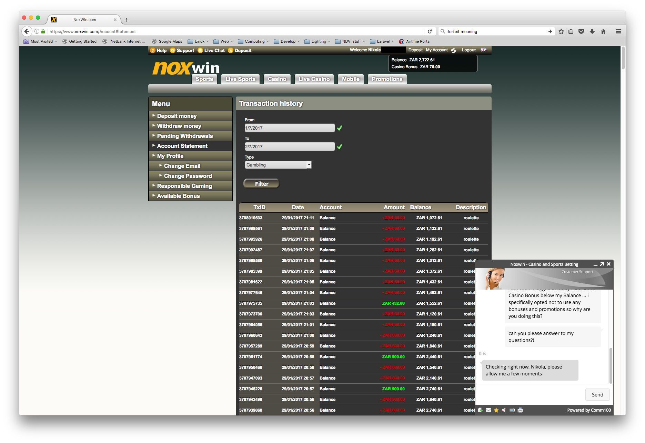The width and height of the screenshot is (645, 443).
Task: Bookmark this page with the star icon
Action: (561, 31)
